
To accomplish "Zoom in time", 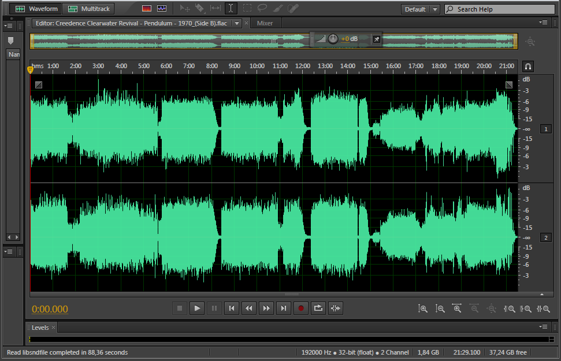I will pyautogui.click(x=457, y=308).
